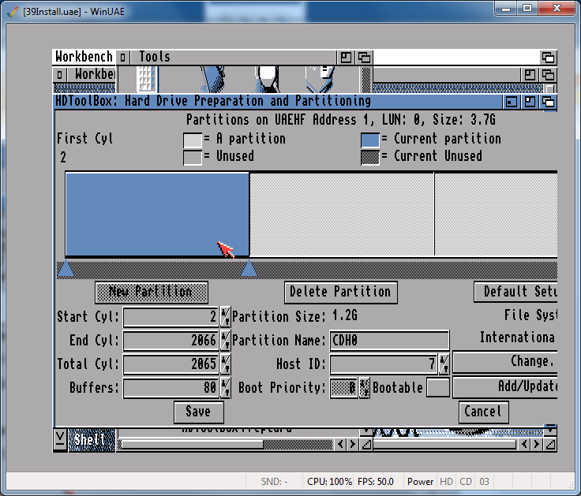Click the Buffers input field
The image size is (581, 496).
[171, 387]
